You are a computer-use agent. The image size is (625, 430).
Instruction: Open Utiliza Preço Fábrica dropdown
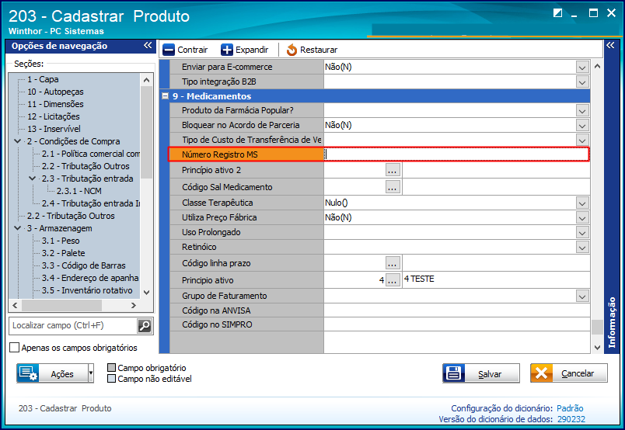point(582,217)
